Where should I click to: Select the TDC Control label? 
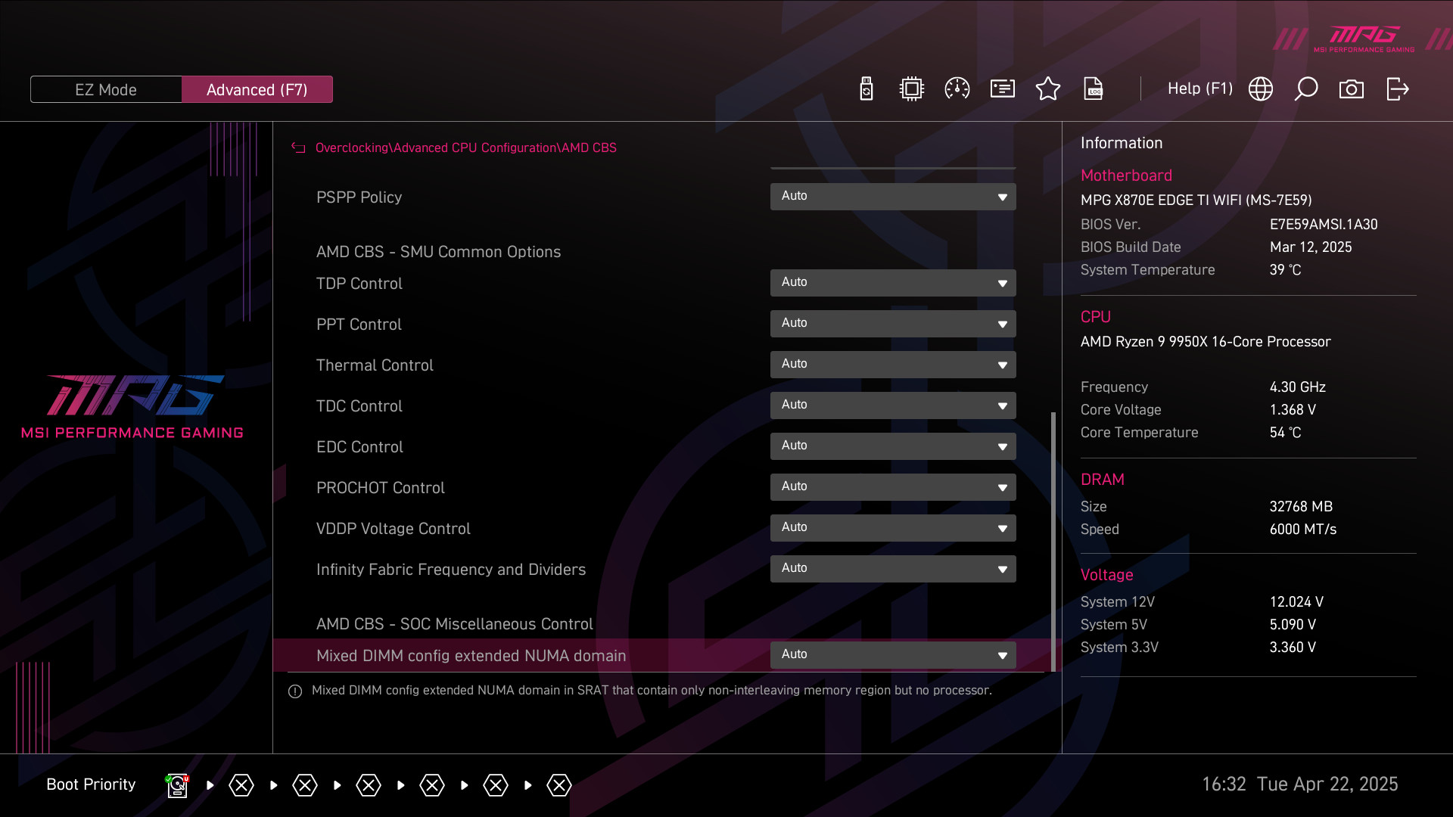click(x=359, y=406)
